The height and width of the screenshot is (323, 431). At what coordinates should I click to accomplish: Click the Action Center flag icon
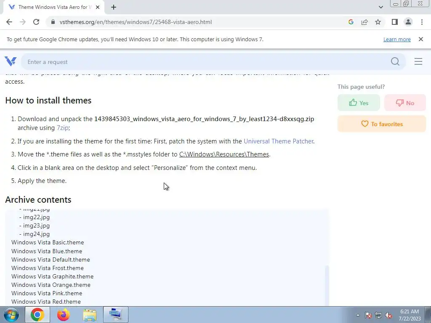pyautogui.click(x=368, y=315)
